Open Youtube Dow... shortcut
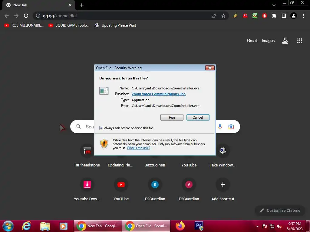 [87, 190]
